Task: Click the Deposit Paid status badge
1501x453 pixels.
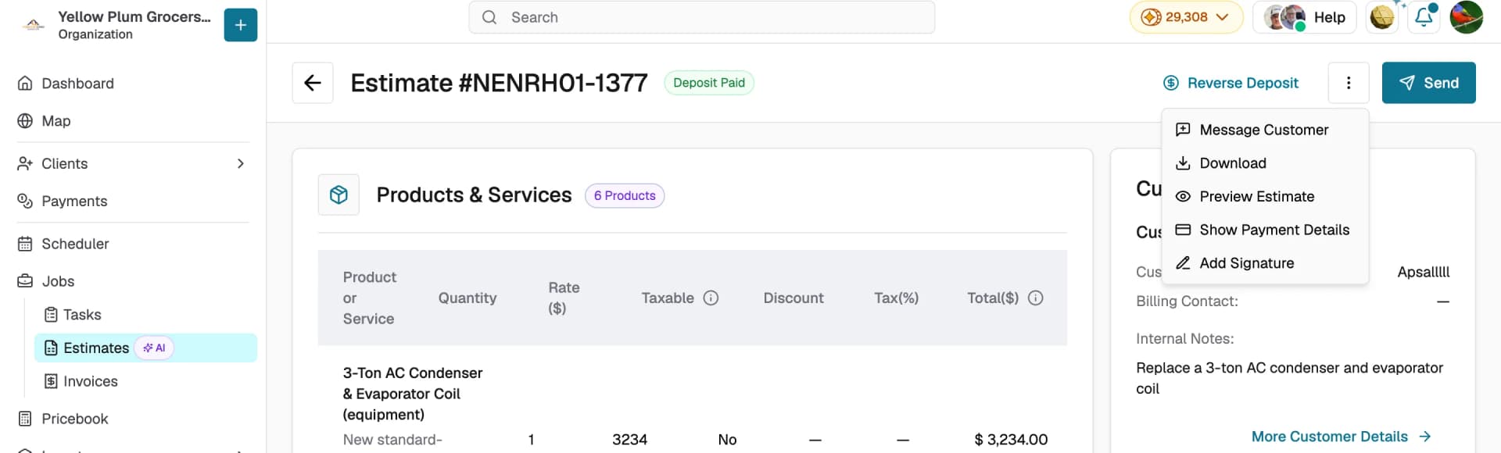Action: pos(709,83)
